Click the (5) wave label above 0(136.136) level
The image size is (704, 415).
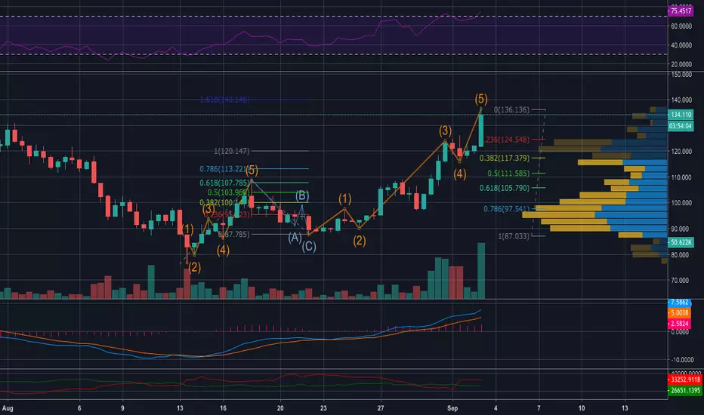pos(481,99)
